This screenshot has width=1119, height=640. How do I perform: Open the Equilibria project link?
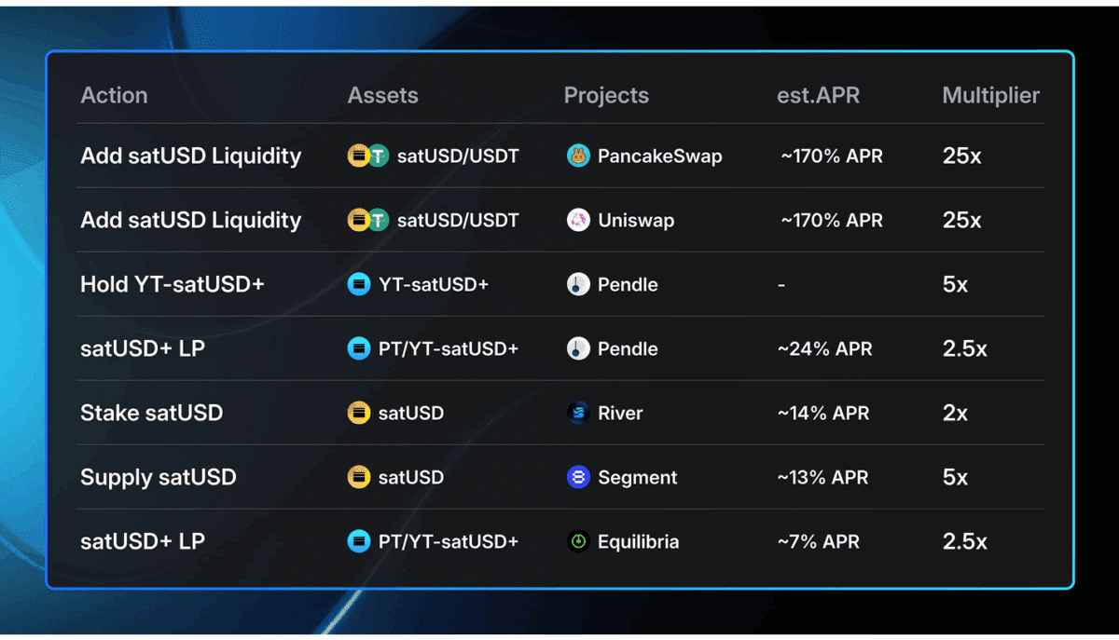pos(638,541)
